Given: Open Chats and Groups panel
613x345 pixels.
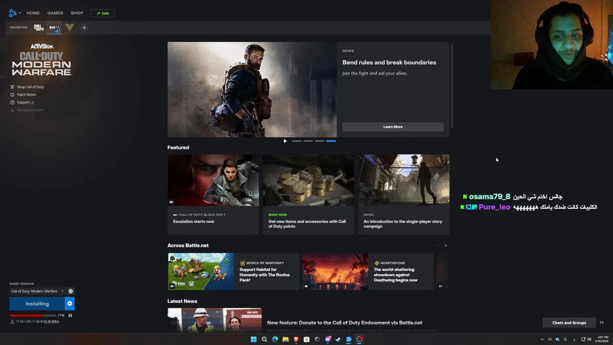Looking at the screenshot, I should [x=569, y=322].
